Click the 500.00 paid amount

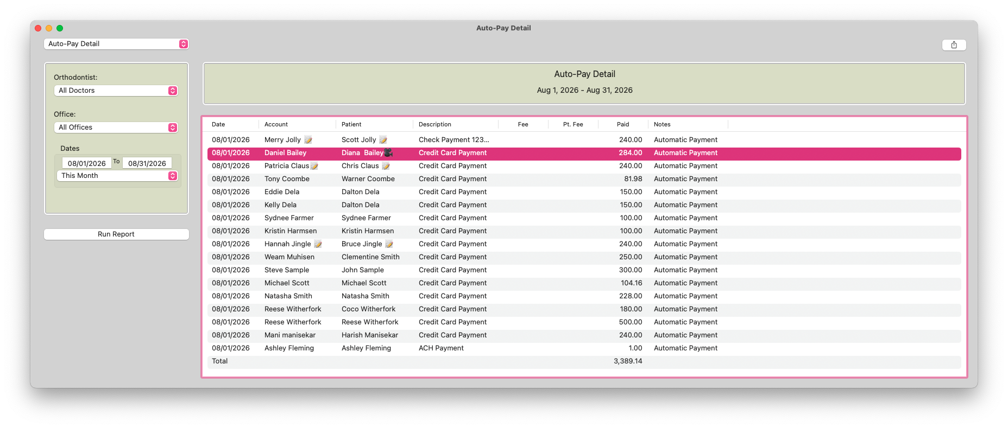631,322
